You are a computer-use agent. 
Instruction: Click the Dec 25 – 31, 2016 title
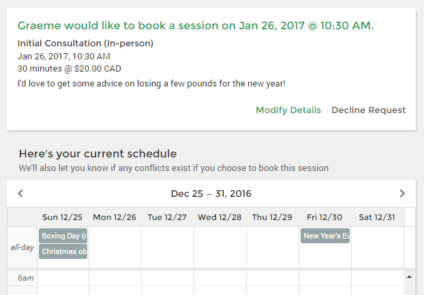(x=211, y=193)
